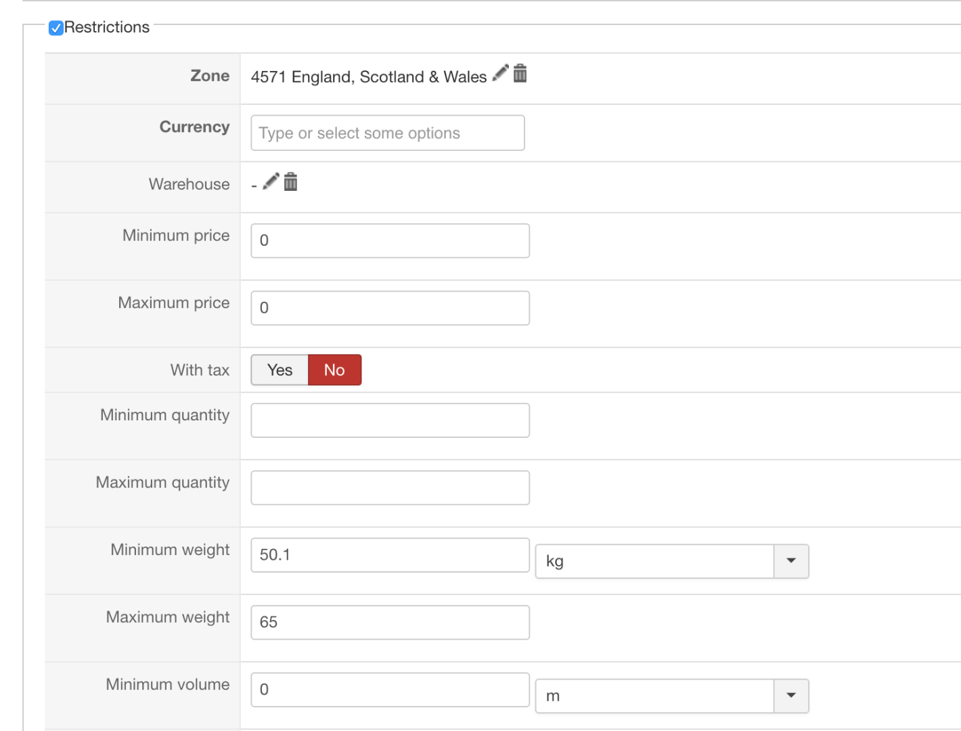Click the Minimum volume input field

click(390, 690)
